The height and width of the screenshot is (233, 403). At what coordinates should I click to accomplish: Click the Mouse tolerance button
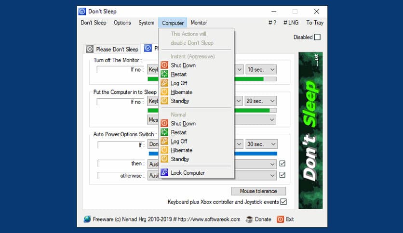click(x=258, y=191)
